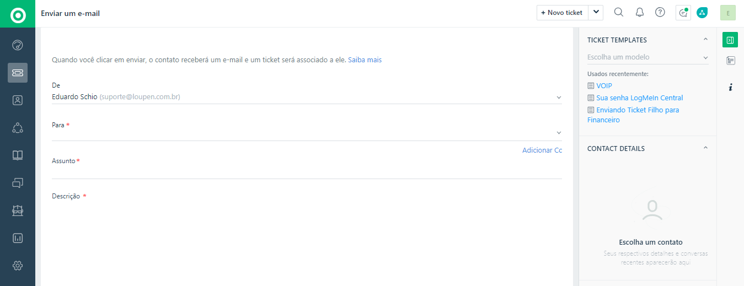Collapse the Ticket Templates section
744x286 pixels.
705,39
